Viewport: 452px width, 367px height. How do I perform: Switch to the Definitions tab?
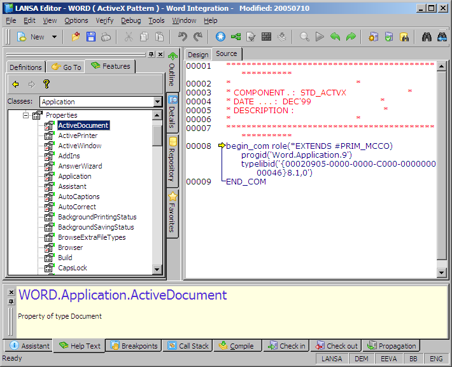click(25, 67)
